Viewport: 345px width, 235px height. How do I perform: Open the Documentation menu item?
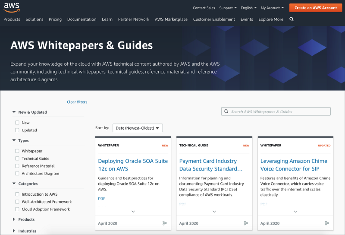click(x=82, y=19)
